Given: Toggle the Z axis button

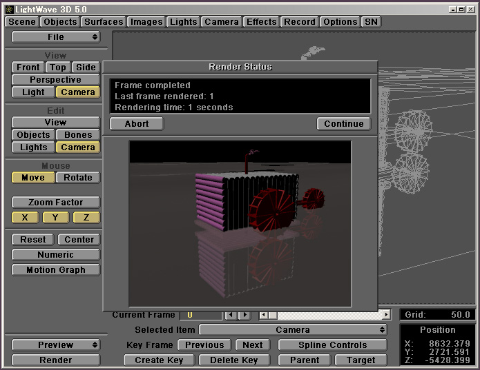Looking at the screenshot, I should [86, 218].
